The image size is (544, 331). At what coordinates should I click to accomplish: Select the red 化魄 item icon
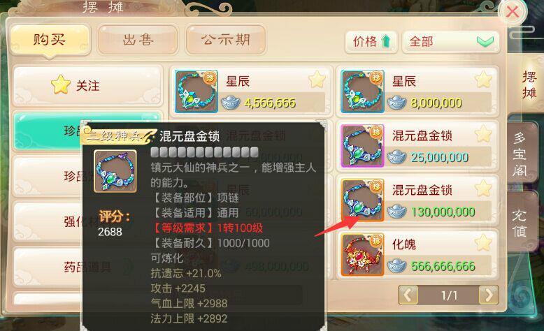pos(363,255)
